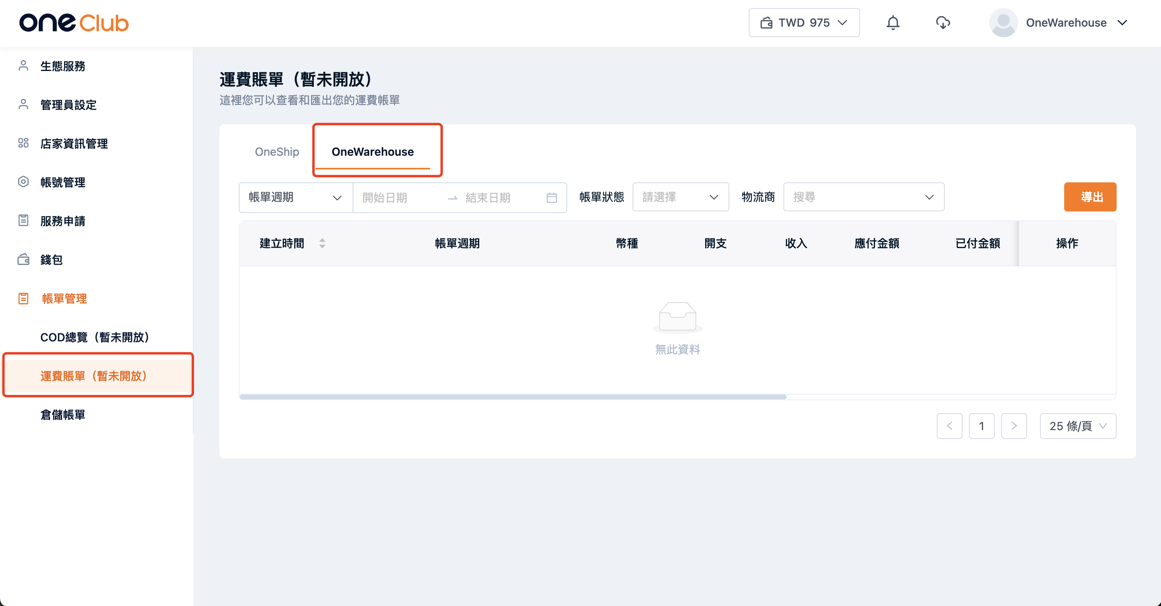Click the 無此資料 empty text

click(x=677, y=349)
